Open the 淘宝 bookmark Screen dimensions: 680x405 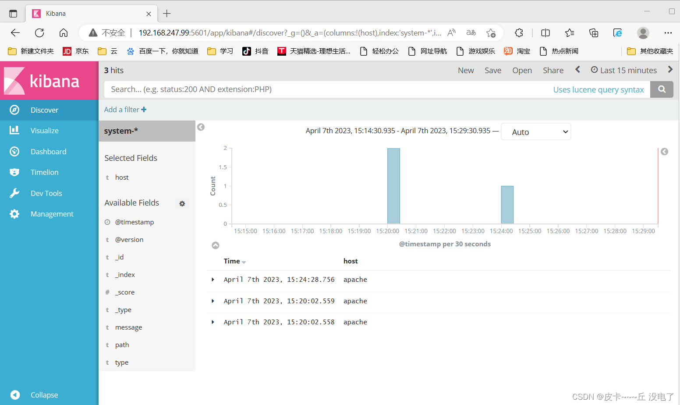tap(517, 51)
